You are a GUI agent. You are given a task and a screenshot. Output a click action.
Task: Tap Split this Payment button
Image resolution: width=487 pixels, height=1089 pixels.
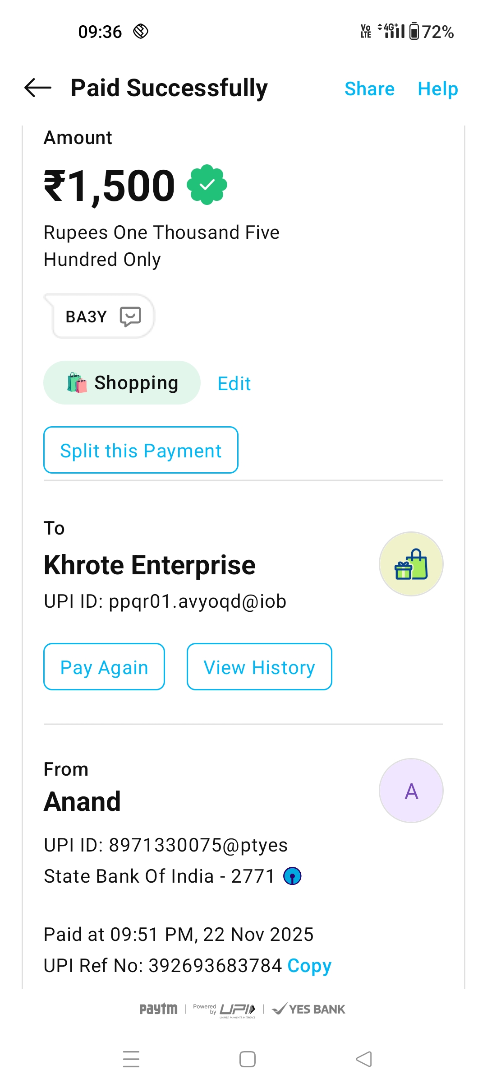click(x=141, y=450)
